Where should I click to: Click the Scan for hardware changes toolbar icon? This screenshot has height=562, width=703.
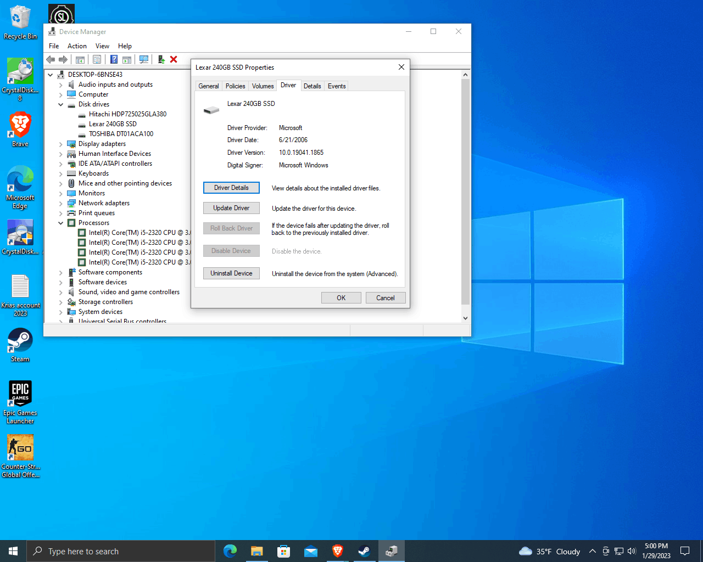(x=144, y=59)
